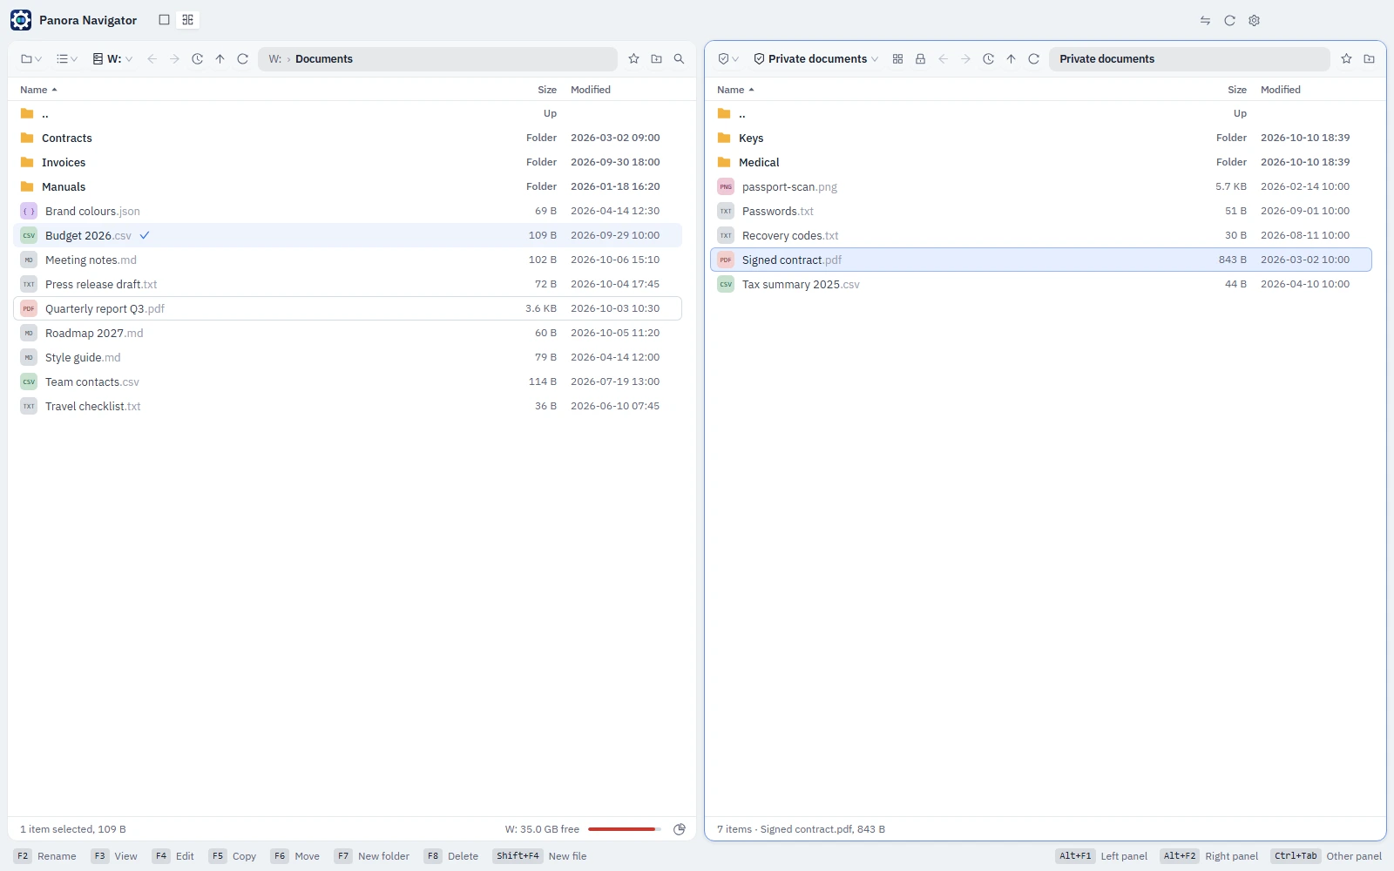The width and height of the screenshot is (1394, 871).
Task: Open left panel folder type dropdown
Action: [31, 59]
